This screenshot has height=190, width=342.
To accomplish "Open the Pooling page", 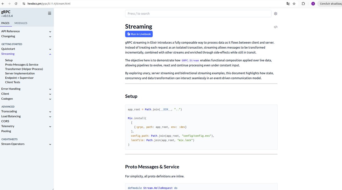I will 6,131.
